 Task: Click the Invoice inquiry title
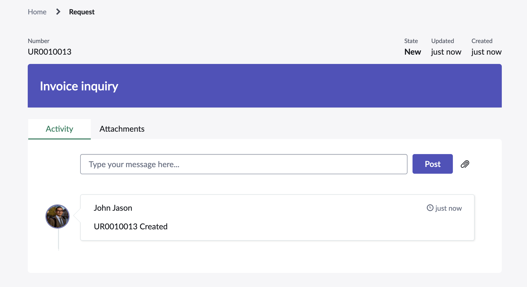79,86
